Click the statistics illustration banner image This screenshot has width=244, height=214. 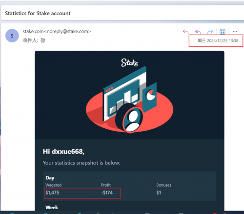pyautogui.click(x=129, y=100)
